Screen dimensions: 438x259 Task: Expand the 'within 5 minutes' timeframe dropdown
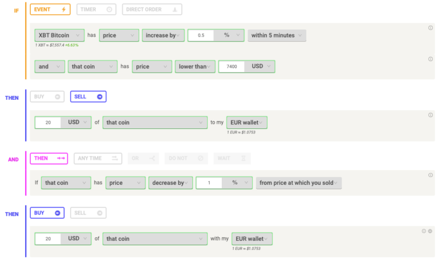(277, 35)
